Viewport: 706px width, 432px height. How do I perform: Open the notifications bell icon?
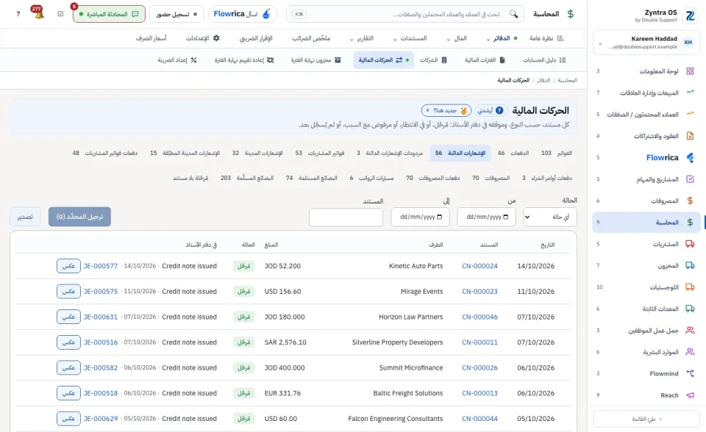(x=38, y=13)
